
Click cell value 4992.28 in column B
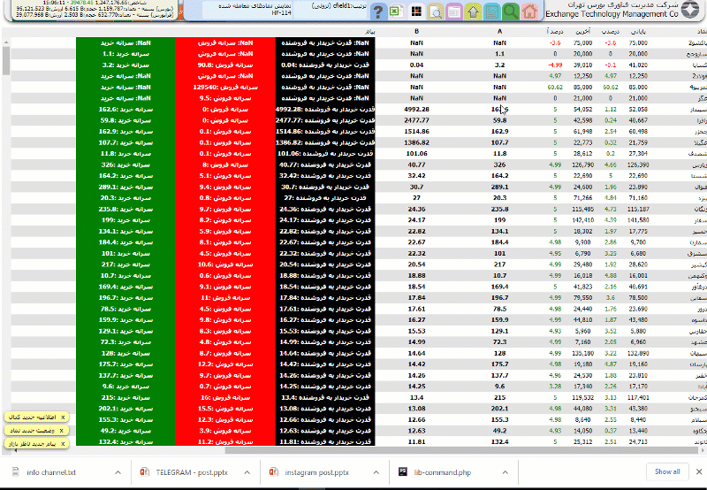click(416, 109)
